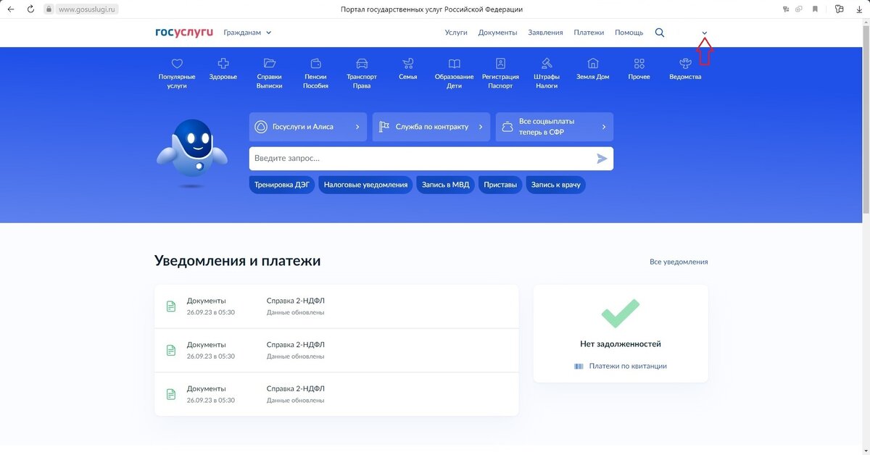Click the browser add-tab-group icon
The height and width of the screenshot is (455, 870).
800,9
